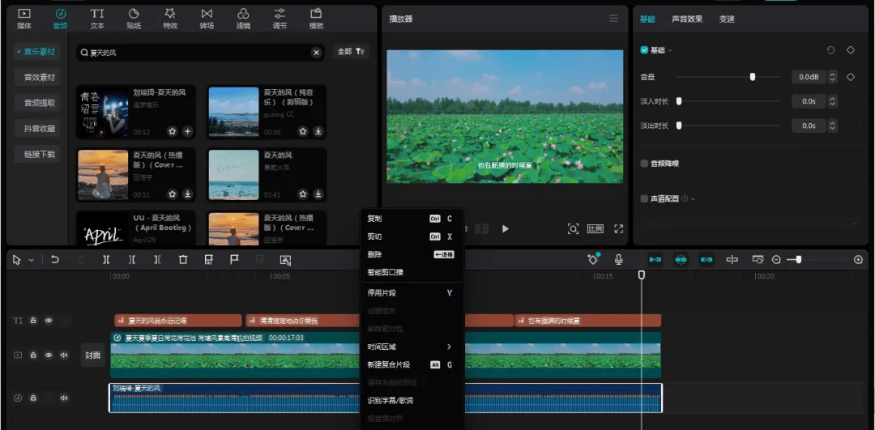Click the reset icon in 基础 section
This screenshot has width=875, height=430.
[x=830, y=50]
